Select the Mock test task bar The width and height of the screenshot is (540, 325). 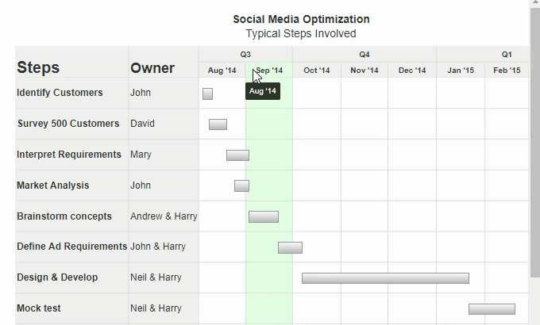(492, 309)
